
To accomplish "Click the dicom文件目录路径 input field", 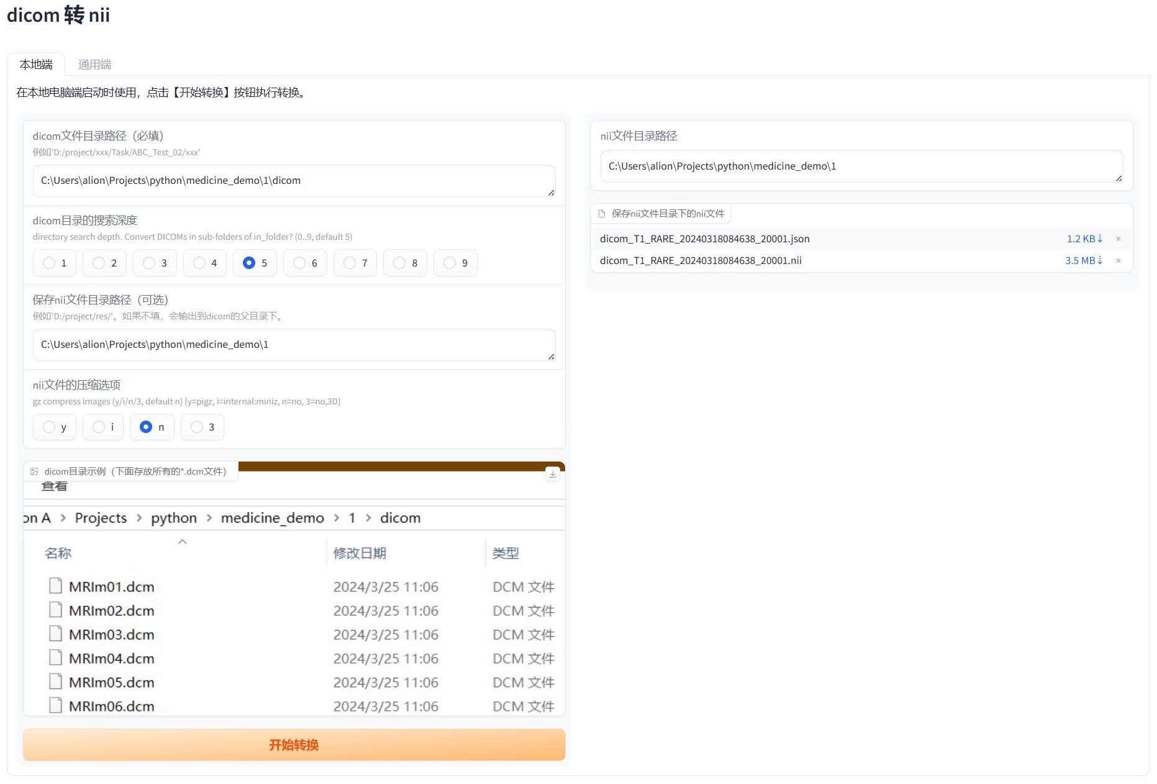I will click(294, 181).
